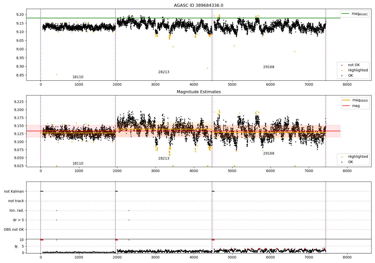Select the red 'mag' legend line sample
Screen dimensions: 375x263
tap(346, 106)
